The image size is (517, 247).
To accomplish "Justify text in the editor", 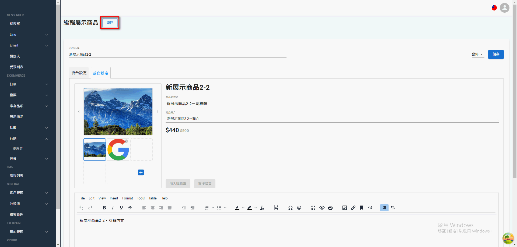I will [170, 208].
